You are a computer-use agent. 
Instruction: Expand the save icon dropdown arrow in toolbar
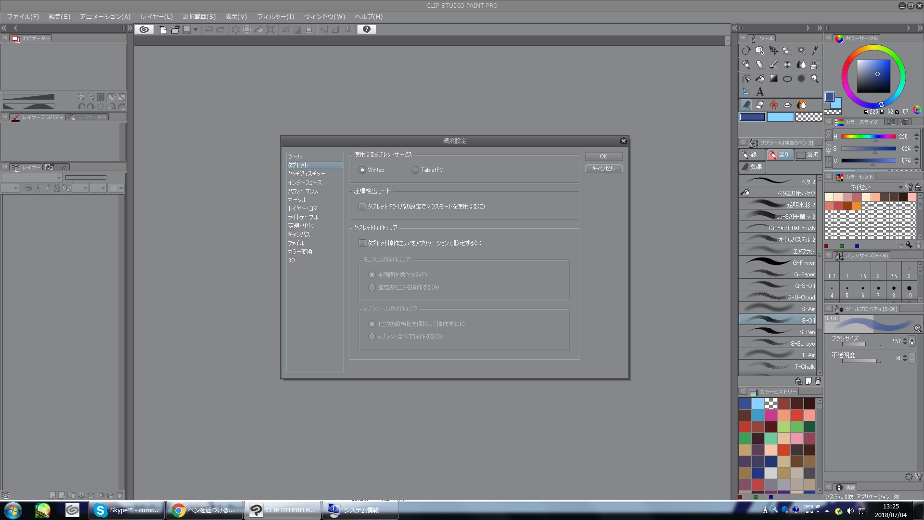[x=195, y=29]
